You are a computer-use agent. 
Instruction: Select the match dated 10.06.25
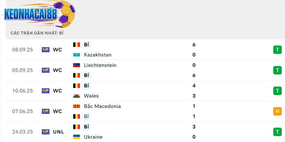(22, 91)
